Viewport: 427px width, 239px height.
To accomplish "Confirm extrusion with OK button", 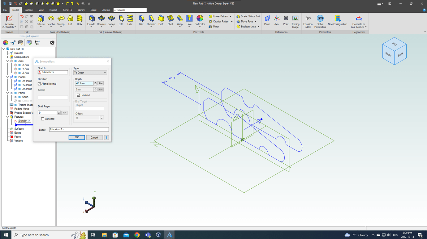I will 76,137.
